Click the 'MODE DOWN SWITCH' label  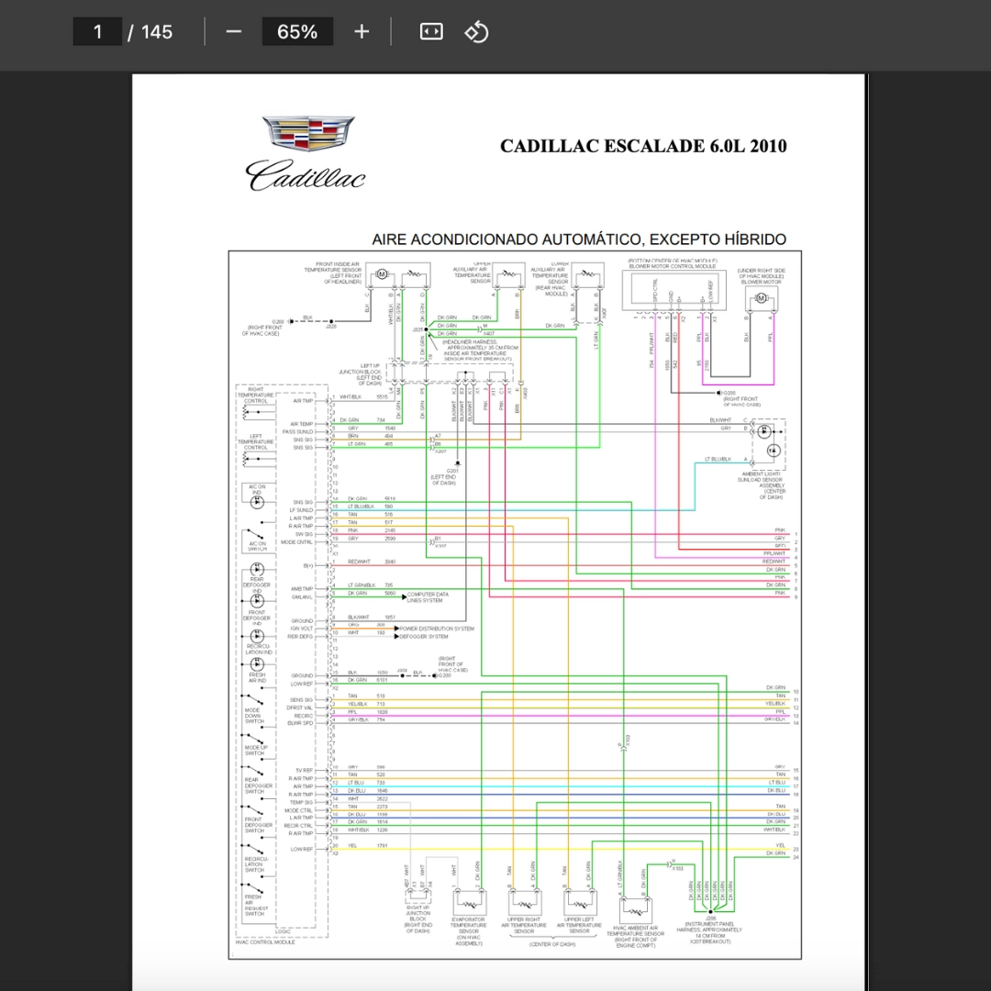254,716
